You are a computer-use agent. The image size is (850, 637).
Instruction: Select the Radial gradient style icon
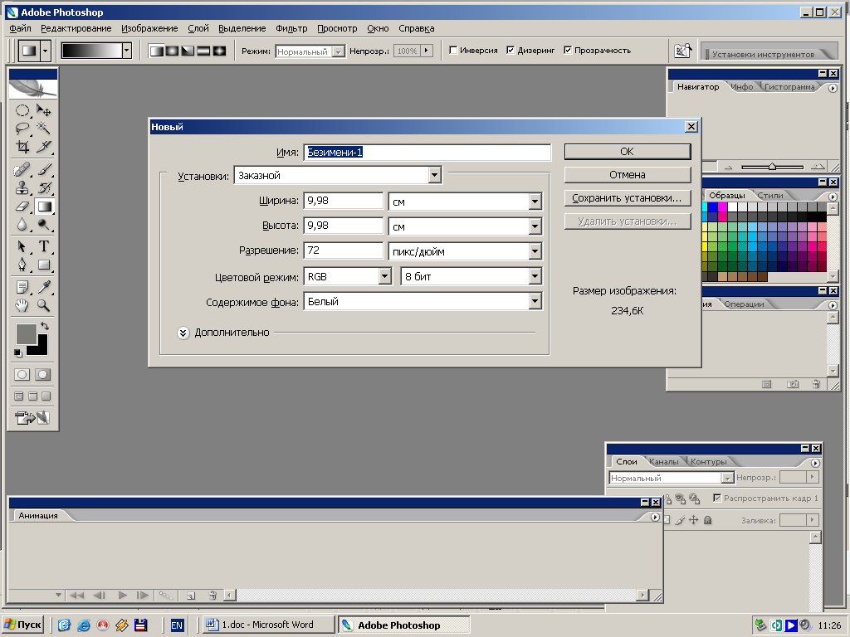(x=173, y=51)
